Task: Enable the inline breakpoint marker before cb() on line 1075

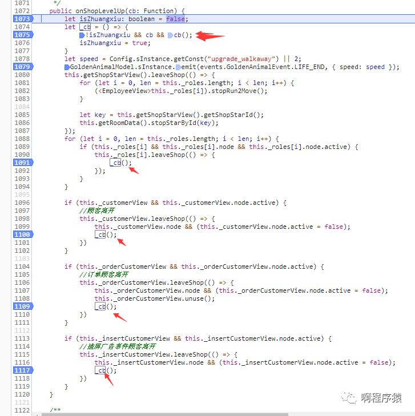Action: click(171, 35)
